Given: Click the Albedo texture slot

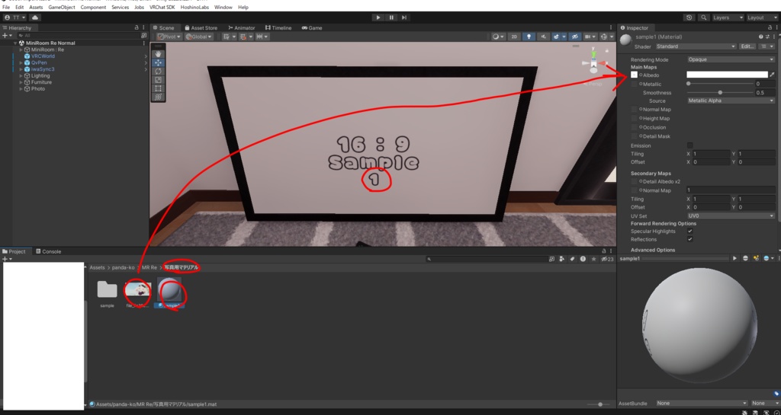Looking at the screenshot, I should point(634,75).
